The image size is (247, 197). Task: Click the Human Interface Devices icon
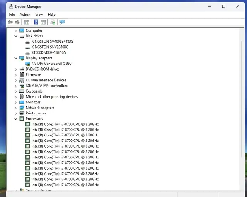click(x=22, y=80)
